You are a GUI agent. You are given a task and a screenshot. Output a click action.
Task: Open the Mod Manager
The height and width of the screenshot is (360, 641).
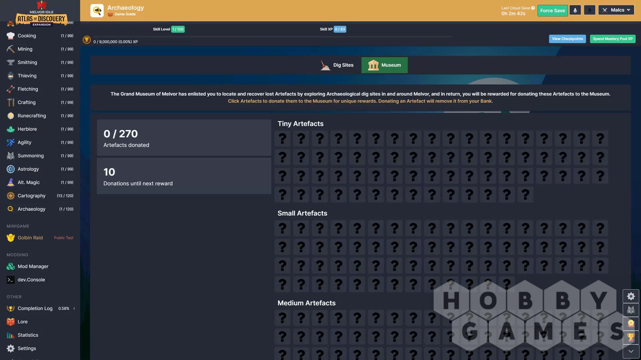coord(40,266)
